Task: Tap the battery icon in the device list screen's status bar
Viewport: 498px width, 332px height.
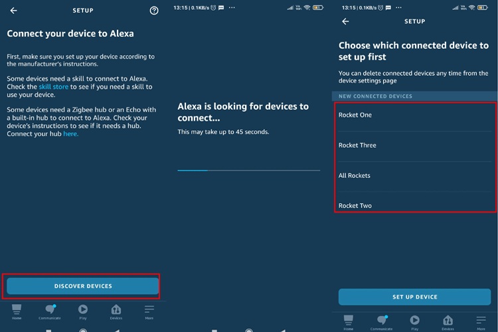Action: click(483, 7)
